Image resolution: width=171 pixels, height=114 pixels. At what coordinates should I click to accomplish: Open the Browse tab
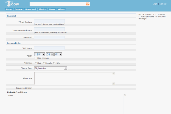pos(19,9)
